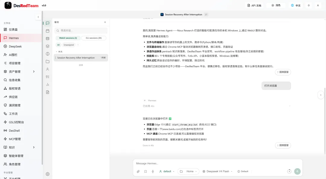This screenshot has width=326, height=179.
Task: Open the Deepseek V4 Flash model dropdown
Action: [x=217, y=171]
